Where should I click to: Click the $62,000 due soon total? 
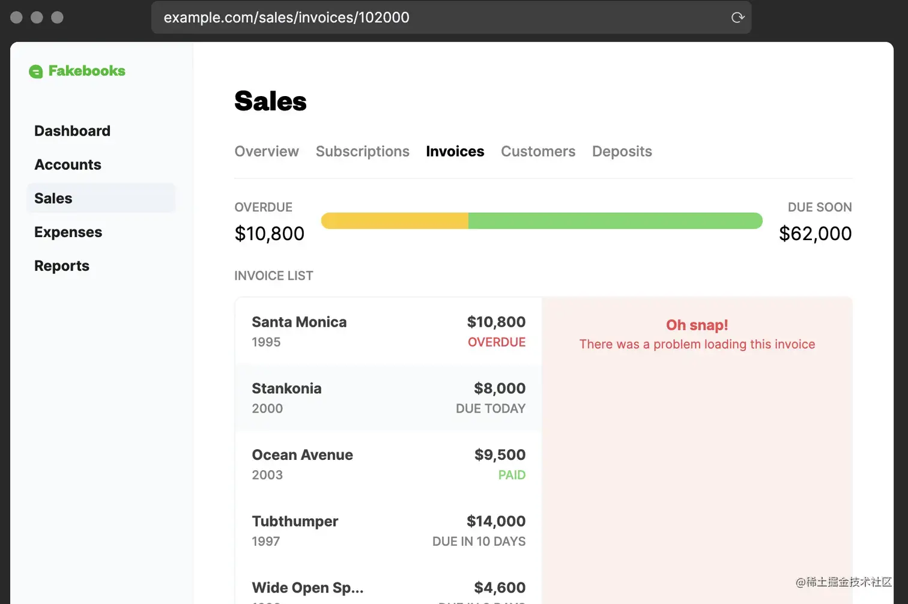[816, 234]
